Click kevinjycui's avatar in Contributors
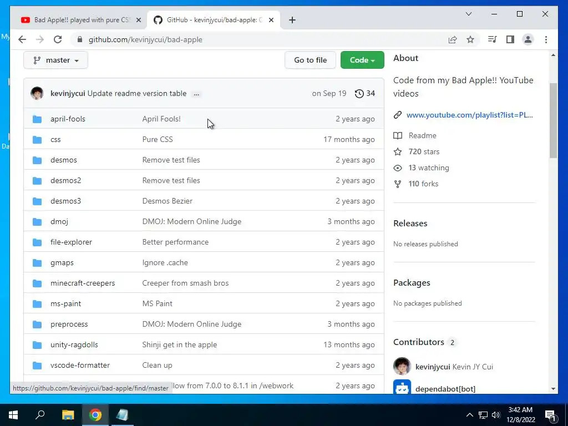 402,366
